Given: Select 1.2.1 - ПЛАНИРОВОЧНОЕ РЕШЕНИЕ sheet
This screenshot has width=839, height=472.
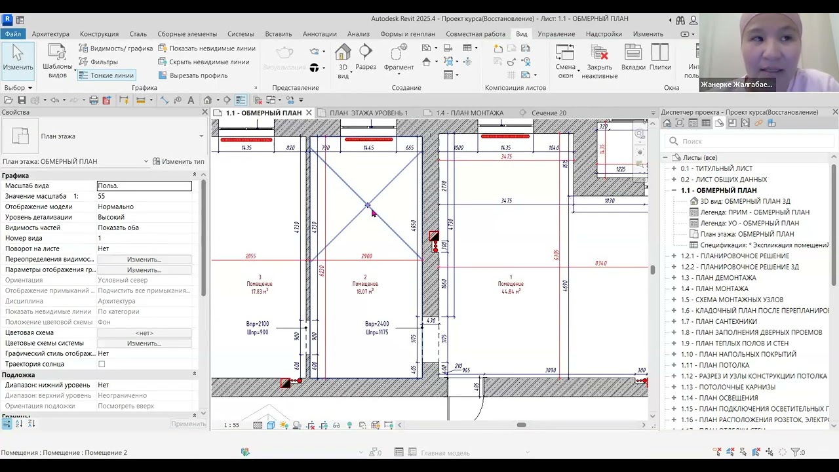Looking at the screenshot, I should pos(735,256).
